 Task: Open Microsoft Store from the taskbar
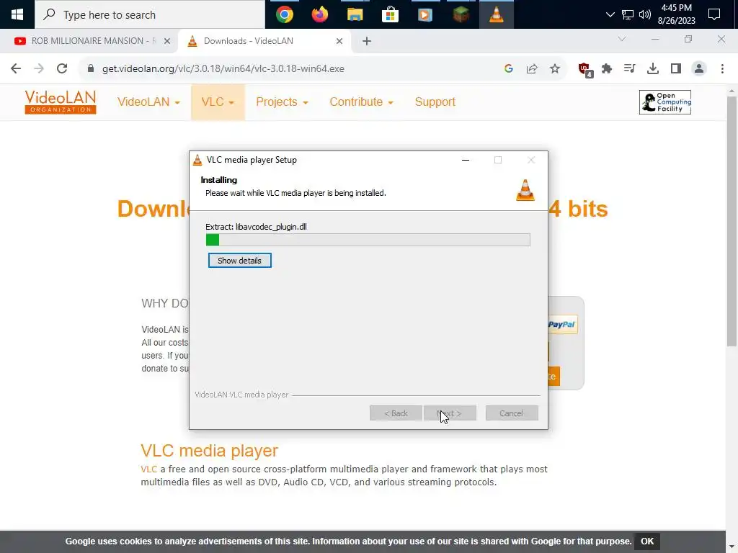[390, 14]
